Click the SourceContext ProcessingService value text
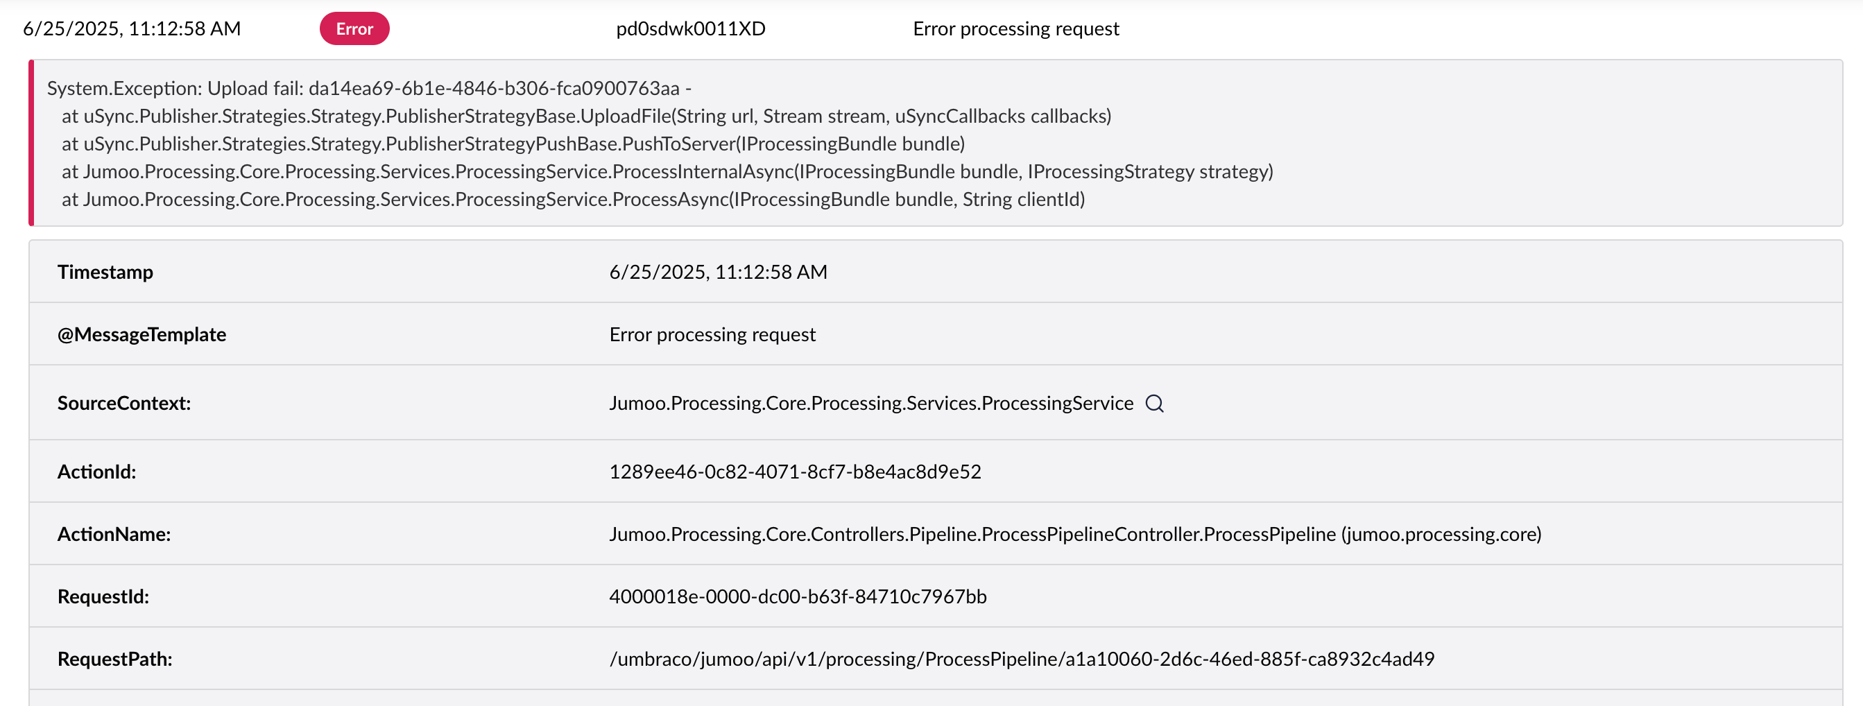 point(870,404)
